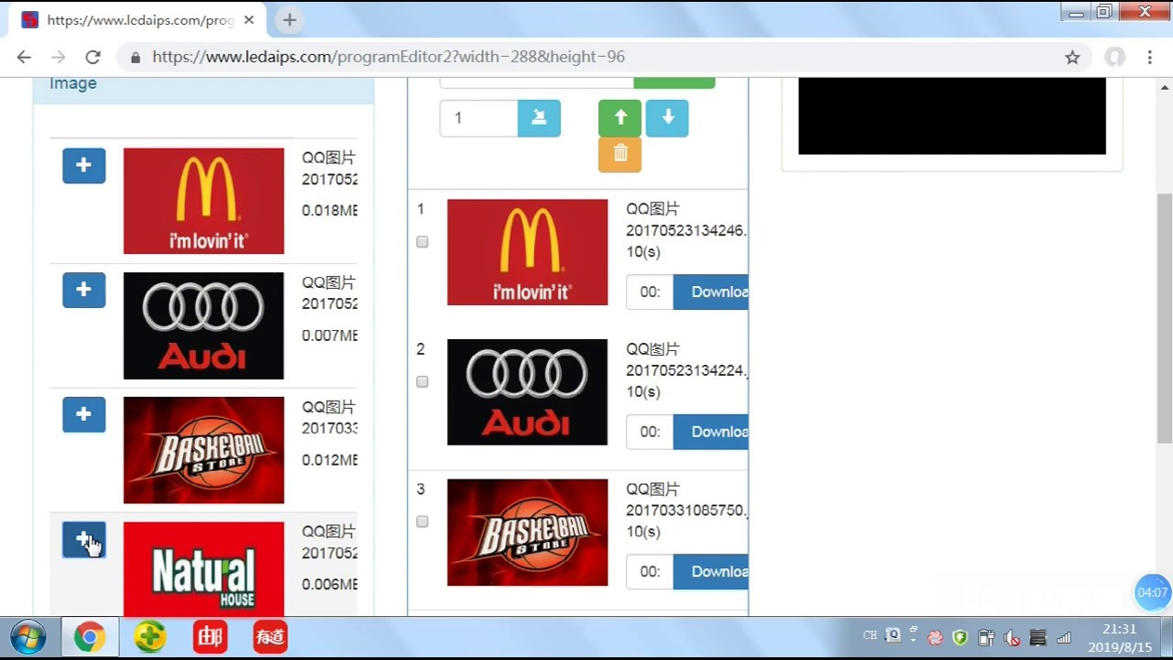Screen dimensions: 1173x660
Task: Delete selected item with orange trash icon
Action: [x=619, y=154]
